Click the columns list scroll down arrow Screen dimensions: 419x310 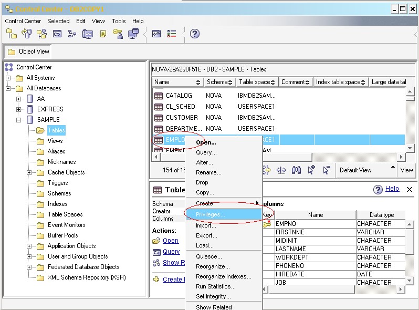click(x=409, y=281)
